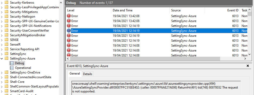Image resolution: width=254 pixels, height=95 pixels.
Task: Sort events by the Event ID column
Action: 222,10
